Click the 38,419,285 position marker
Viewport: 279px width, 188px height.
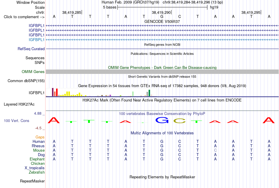(x=72, y=12)
